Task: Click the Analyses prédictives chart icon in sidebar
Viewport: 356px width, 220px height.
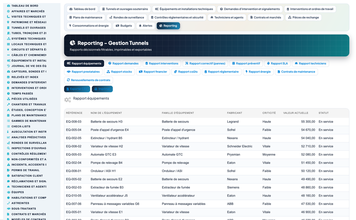Action: 8,137
